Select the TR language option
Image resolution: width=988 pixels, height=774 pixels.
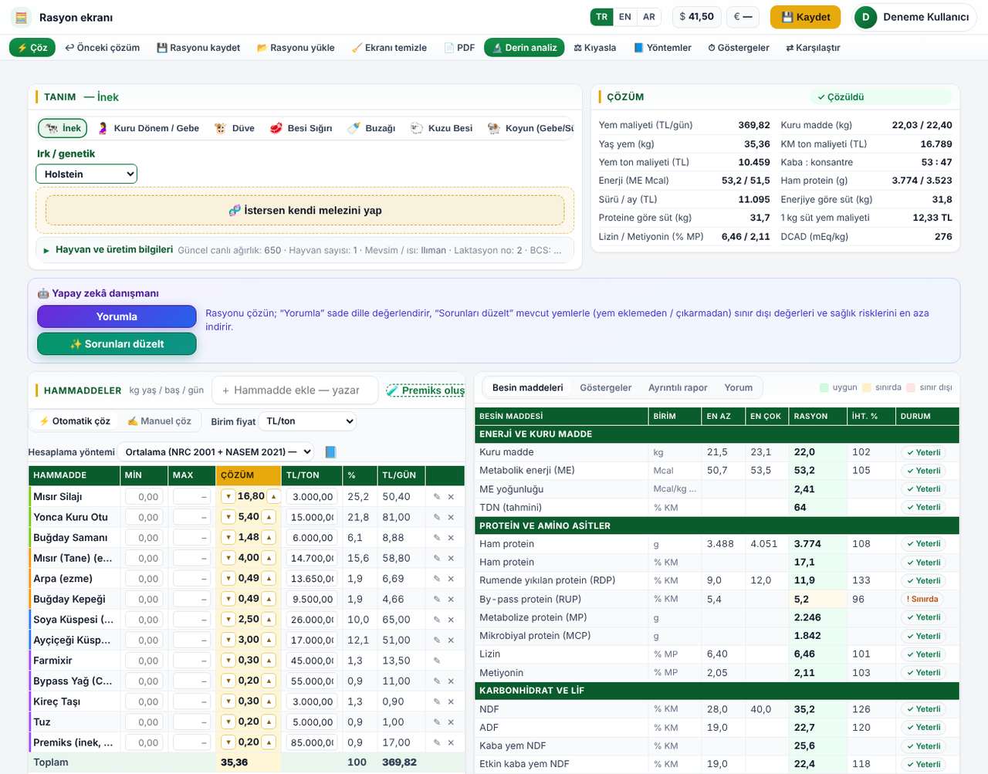point(602,17)
